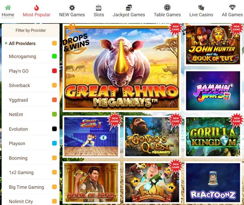Click red swatch beside Play'n GO
This screenshot has height=205, width=244.
click(54, 71)
